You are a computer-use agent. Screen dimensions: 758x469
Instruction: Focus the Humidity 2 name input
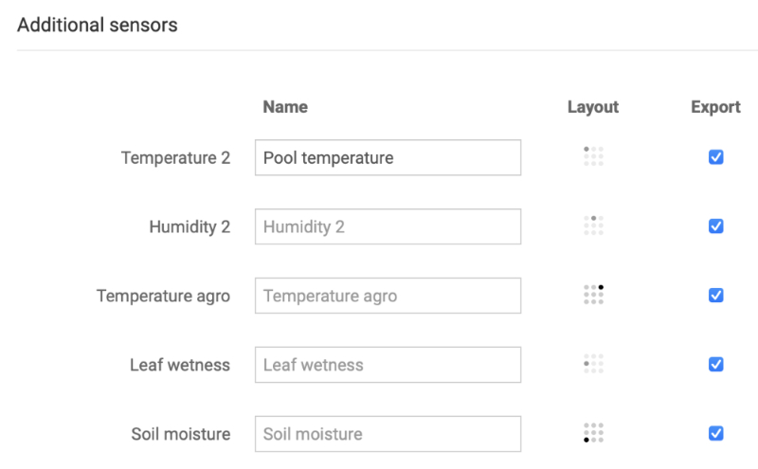pos(388,226)
